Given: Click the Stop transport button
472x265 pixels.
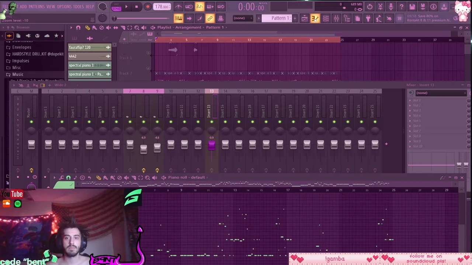Looking at the screenshot, I should click(136, 7).
